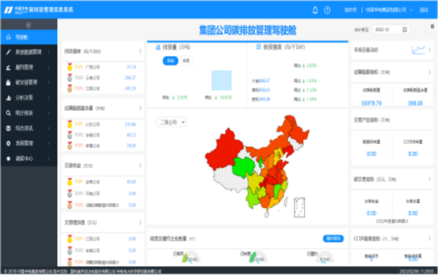Image resolution: width=438 pixels, height=275 pixels.
Task: Click the notification bell icon
Action: click(315, 10)
